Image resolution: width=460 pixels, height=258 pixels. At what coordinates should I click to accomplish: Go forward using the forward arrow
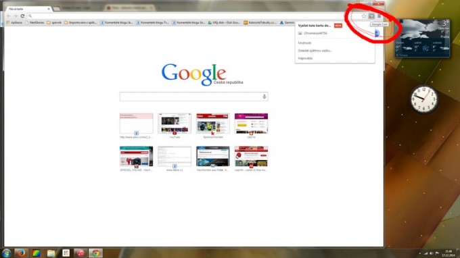click(16, 16)
